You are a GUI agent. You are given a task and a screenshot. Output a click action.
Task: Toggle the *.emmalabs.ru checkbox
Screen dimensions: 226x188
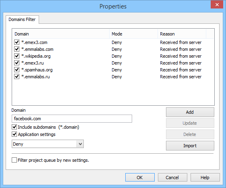click(x=17, y=77)
